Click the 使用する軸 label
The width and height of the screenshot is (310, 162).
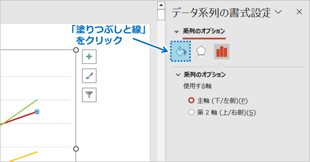click(x=197, y=86)
